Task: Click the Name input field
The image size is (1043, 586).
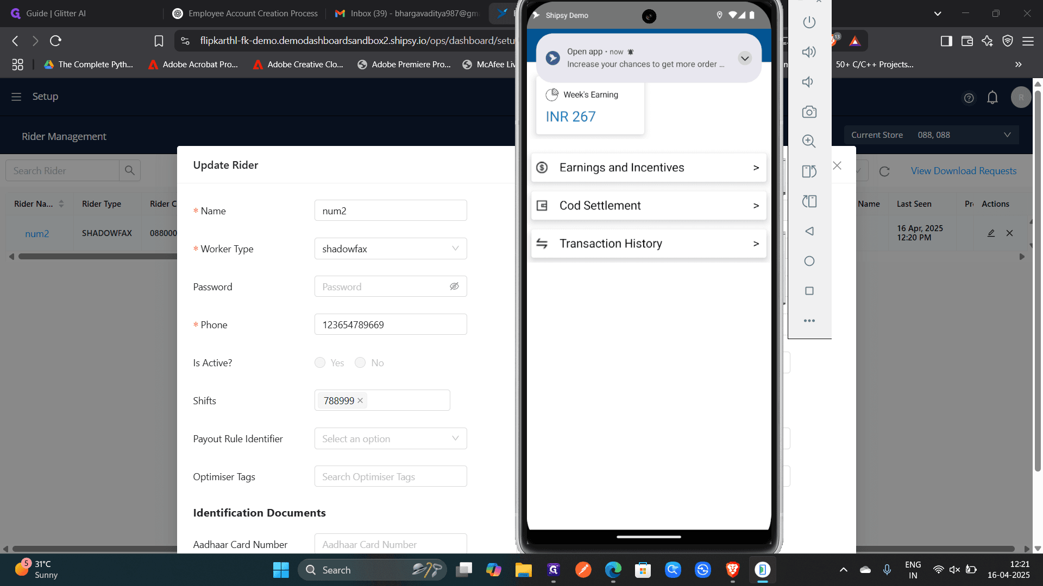Action: click(x=391, y=211)
